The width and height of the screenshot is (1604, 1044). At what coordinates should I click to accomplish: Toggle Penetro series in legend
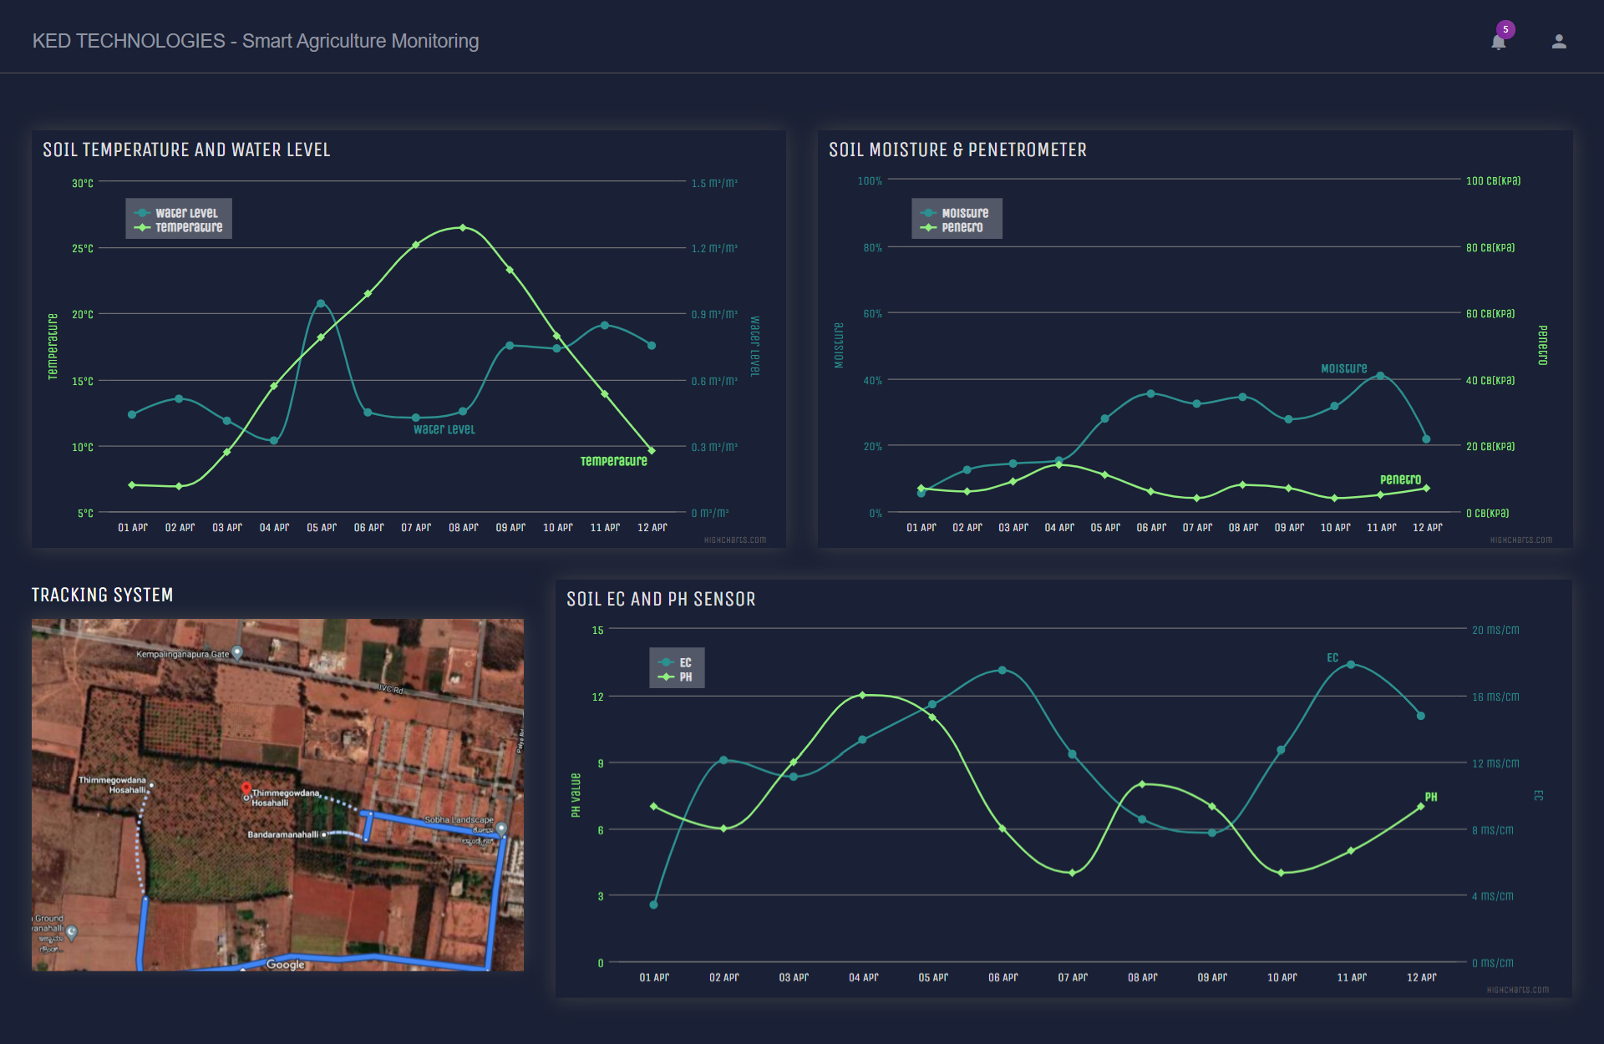click(952, 227)
